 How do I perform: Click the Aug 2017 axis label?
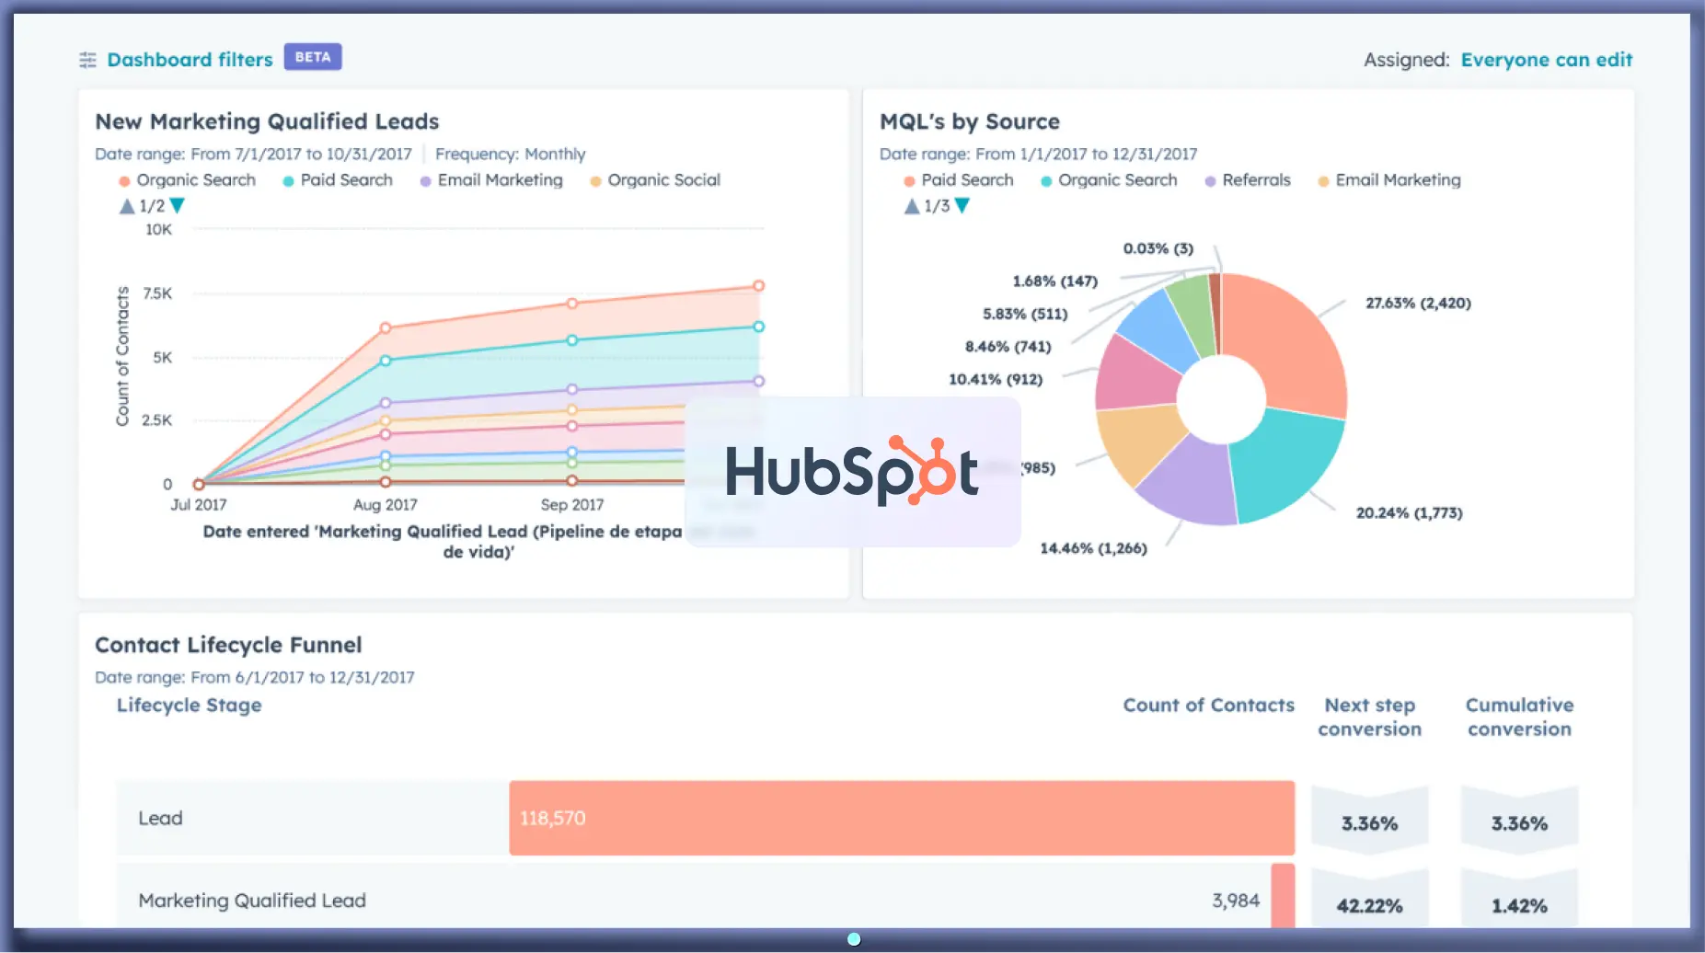pos(385,505)
